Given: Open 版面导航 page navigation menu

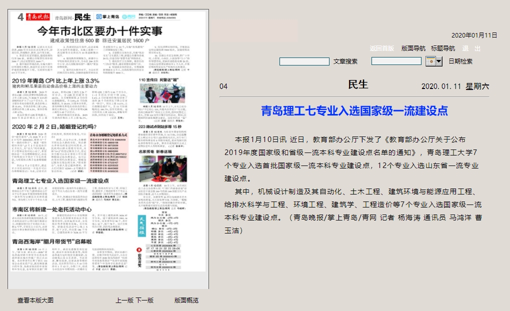Looking at the screenshot, I should [413, 48].
